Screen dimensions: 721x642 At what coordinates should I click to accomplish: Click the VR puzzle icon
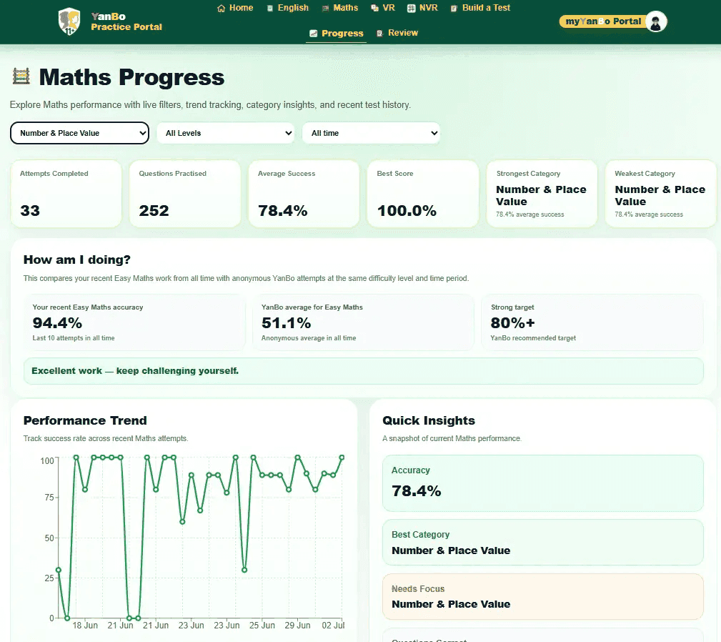[x=374, y=9]
